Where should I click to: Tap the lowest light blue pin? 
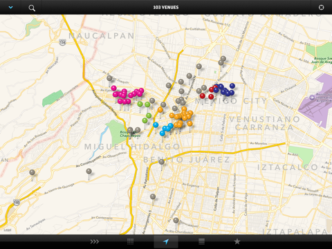pyautogui.click(x=163, y=133)
